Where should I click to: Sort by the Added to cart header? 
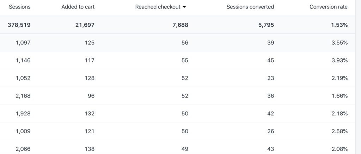[x=78, y=7]
